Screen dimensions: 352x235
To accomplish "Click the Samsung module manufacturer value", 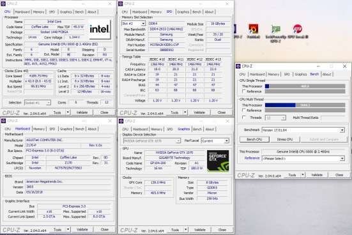I will tap(166, 34).
